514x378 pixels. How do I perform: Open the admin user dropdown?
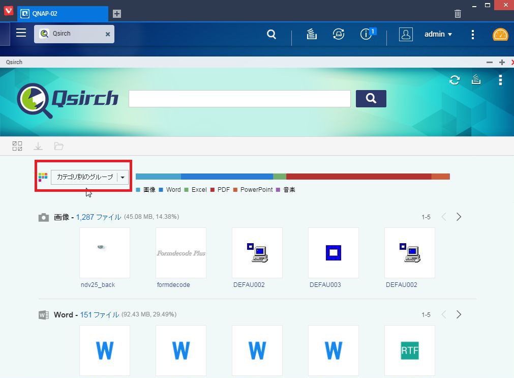(x=438, y=34)
